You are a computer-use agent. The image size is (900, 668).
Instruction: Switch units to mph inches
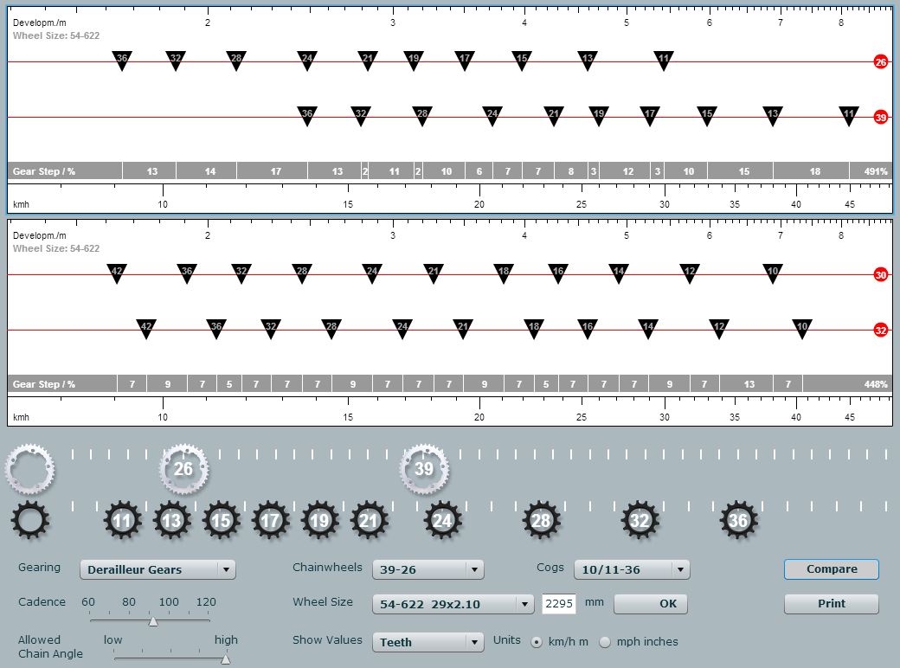pyautogui.click(x=605, y=642)
